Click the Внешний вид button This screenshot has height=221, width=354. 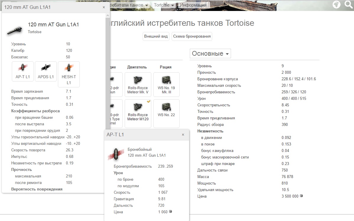pyautogui.click(x=156, y=36)
